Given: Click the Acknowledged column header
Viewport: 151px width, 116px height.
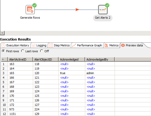Looking at the screenshot, I should click(x=72, y=59).
